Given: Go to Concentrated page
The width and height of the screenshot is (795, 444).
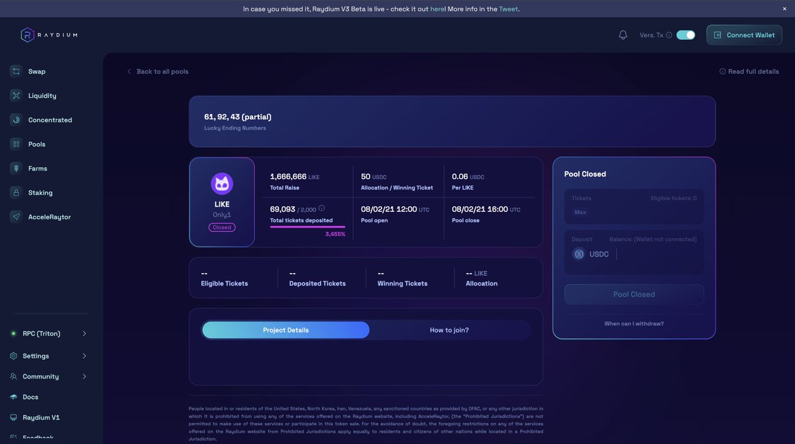Looking at the screenshot, I should tap(50, 120).
